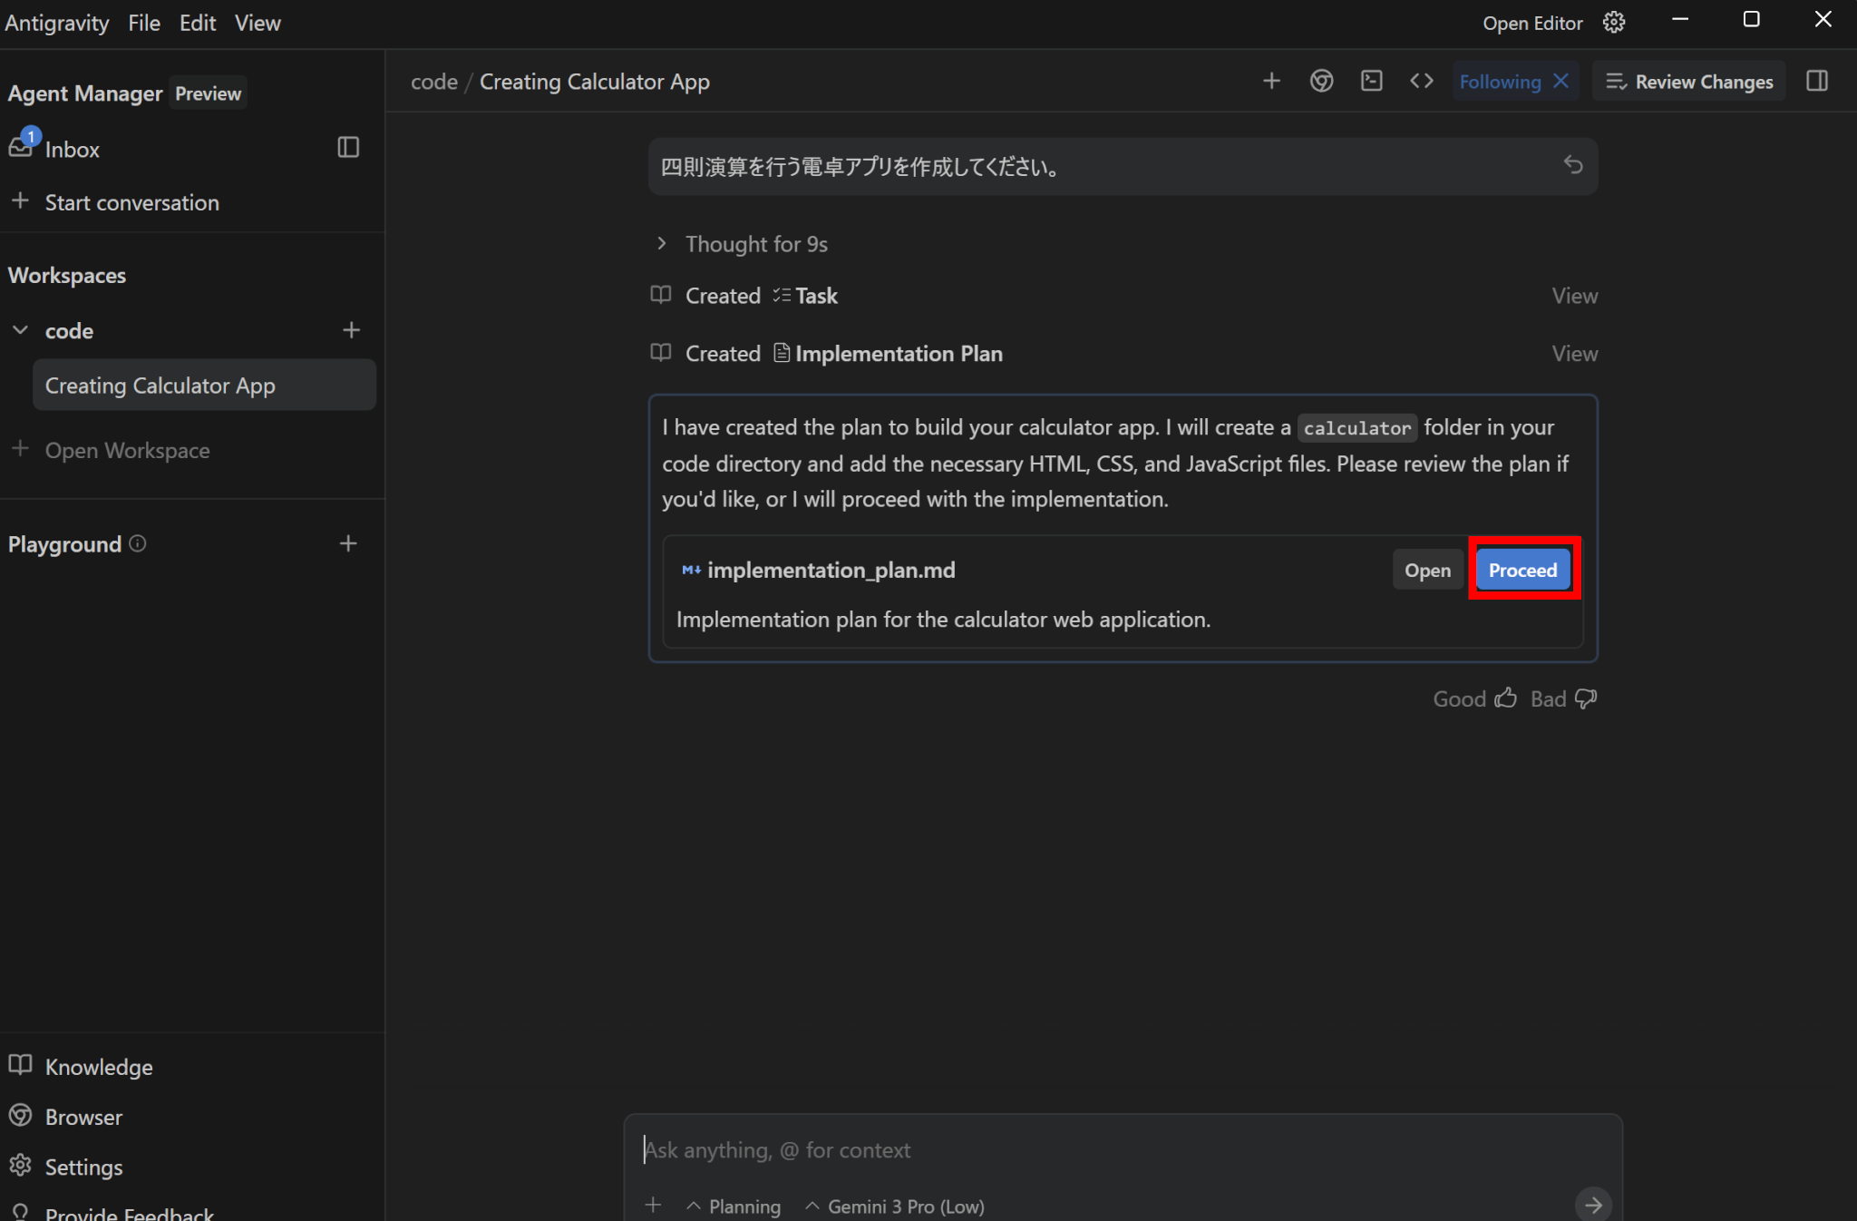Click the plus icon for new conversation in header
Viewport: 1857px width, 1221px height.
pyautogui.click(x=1271, y=81)
